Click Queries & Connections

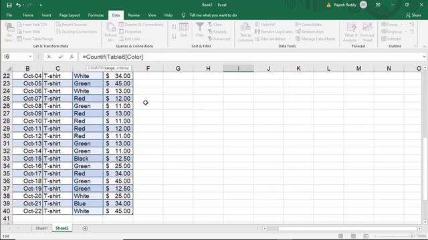coord(141,25)
